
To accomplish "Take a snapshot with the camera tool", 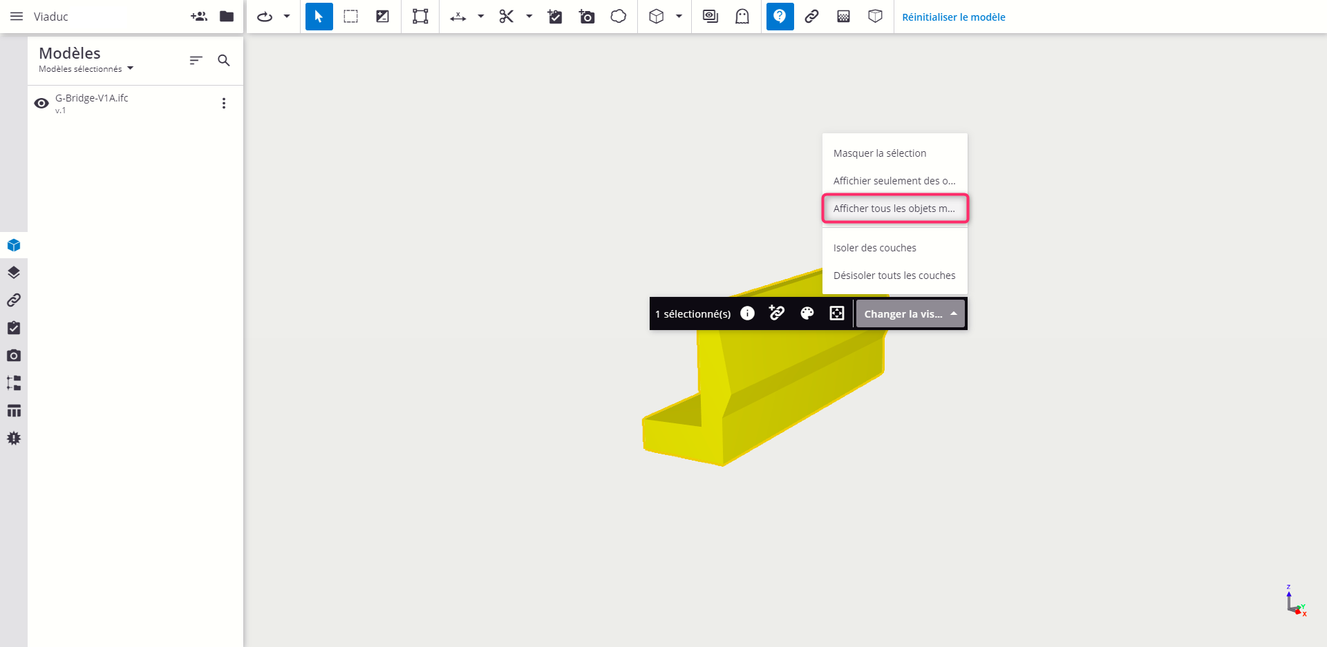I will [x=587, y=16].
